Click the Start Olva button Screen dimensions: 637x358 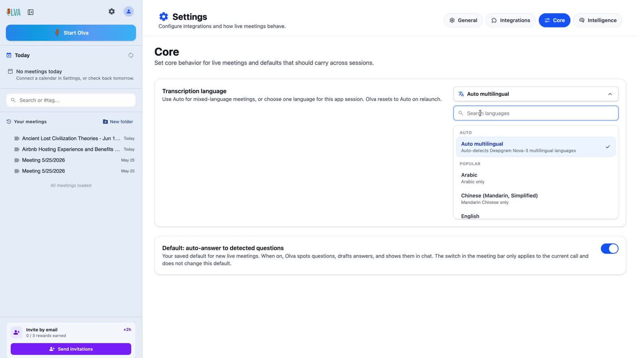[71, 33]
